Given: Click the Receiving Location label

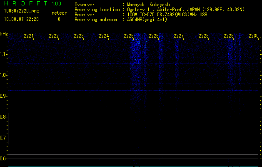Looking at the screenshot, I should [97, 10].
